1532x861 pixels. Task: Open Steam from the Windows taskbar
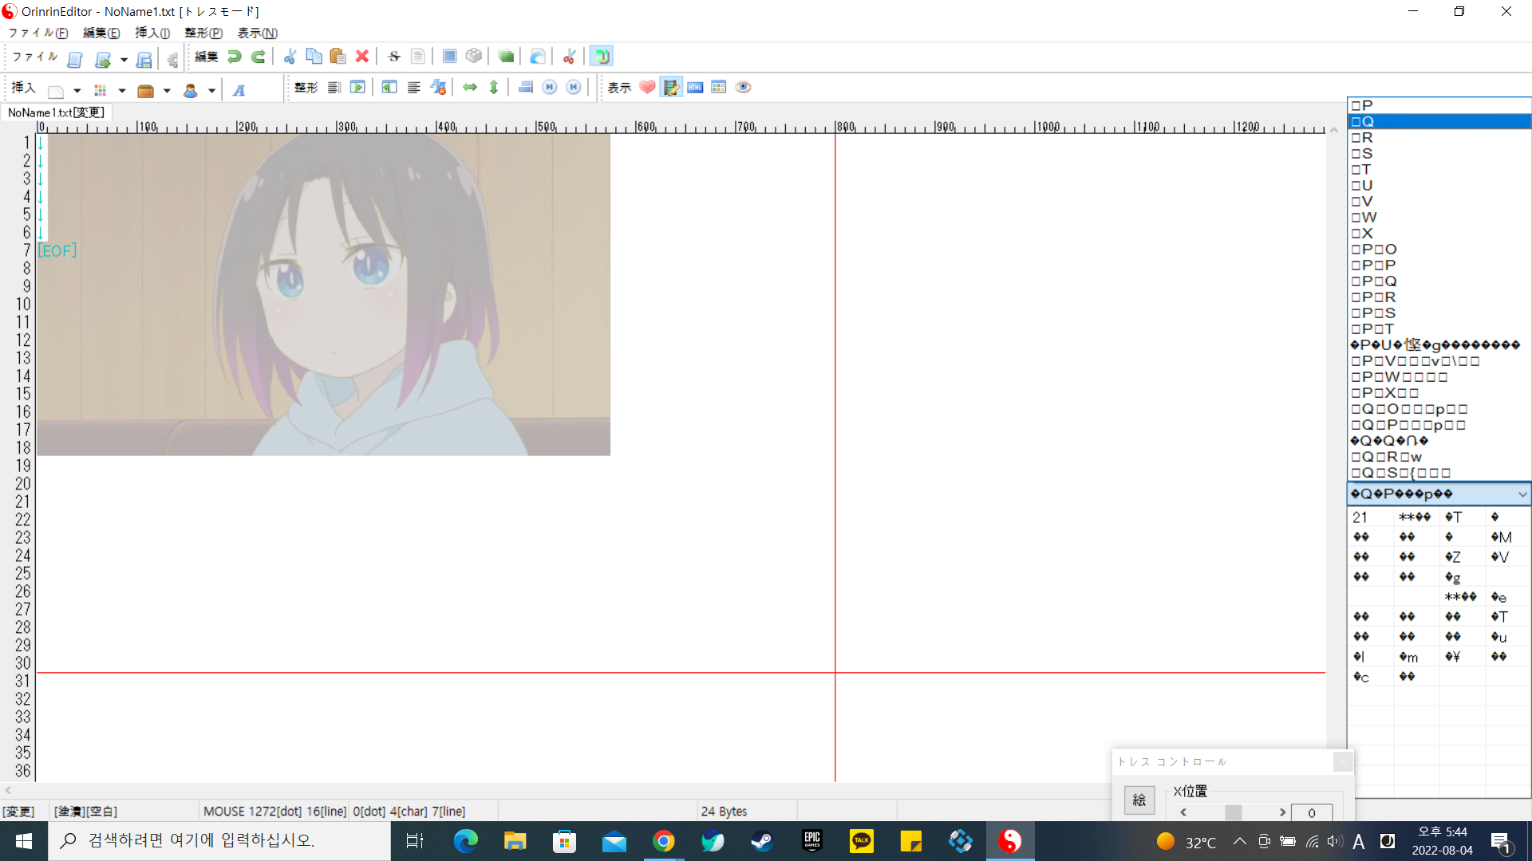pos(762,841)
